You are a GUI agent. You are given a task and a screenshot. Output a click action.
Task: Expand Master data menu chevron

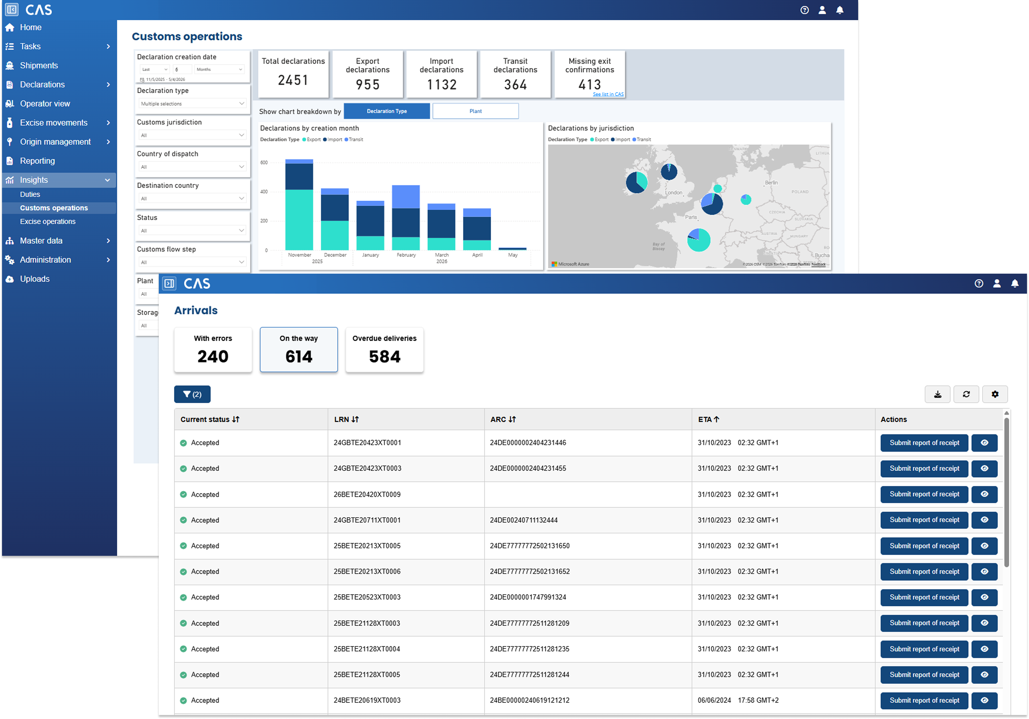click(x=108, y=241)
